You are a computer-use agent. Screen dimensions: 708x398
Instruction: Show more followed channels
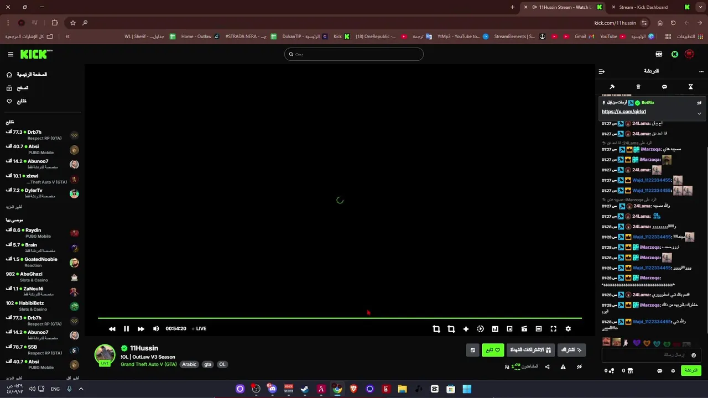coord(14,207)
